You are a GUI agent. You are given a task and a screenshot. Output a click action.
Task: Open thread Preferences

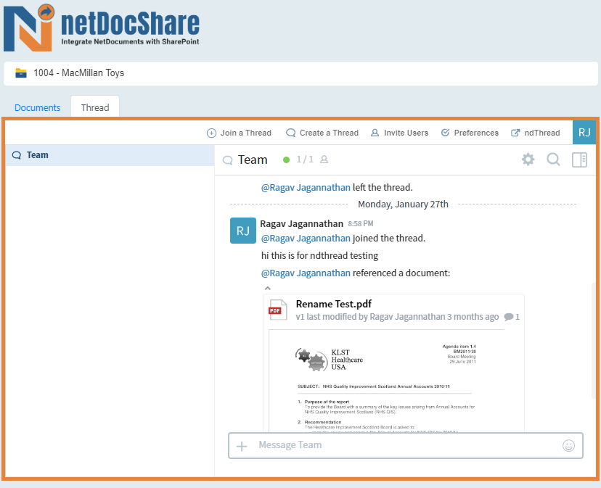pos(470,133)
